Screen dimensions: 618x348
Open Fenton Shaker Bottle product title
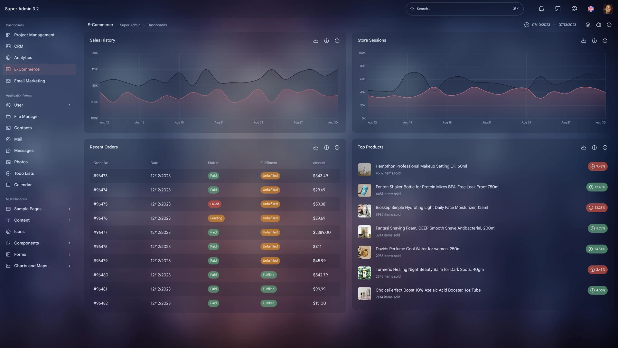pyautogui.click(x=437, y=187)
